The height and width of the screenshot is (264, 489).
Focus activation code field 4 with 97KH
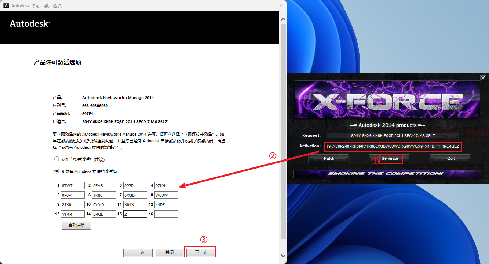point(166,185)
